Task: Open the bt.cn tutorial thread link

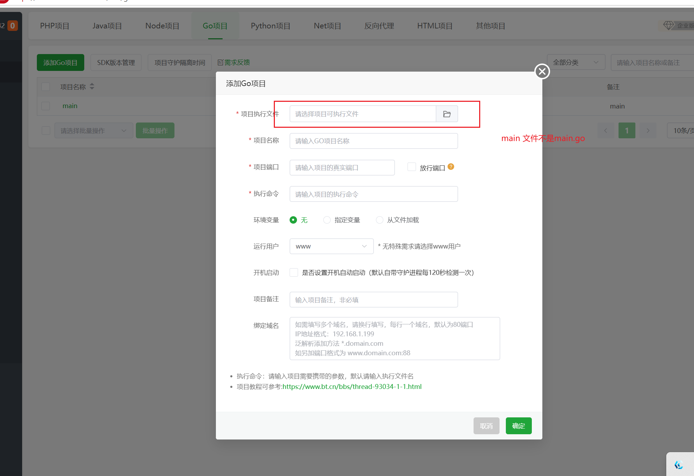Action: pos(352,386)
